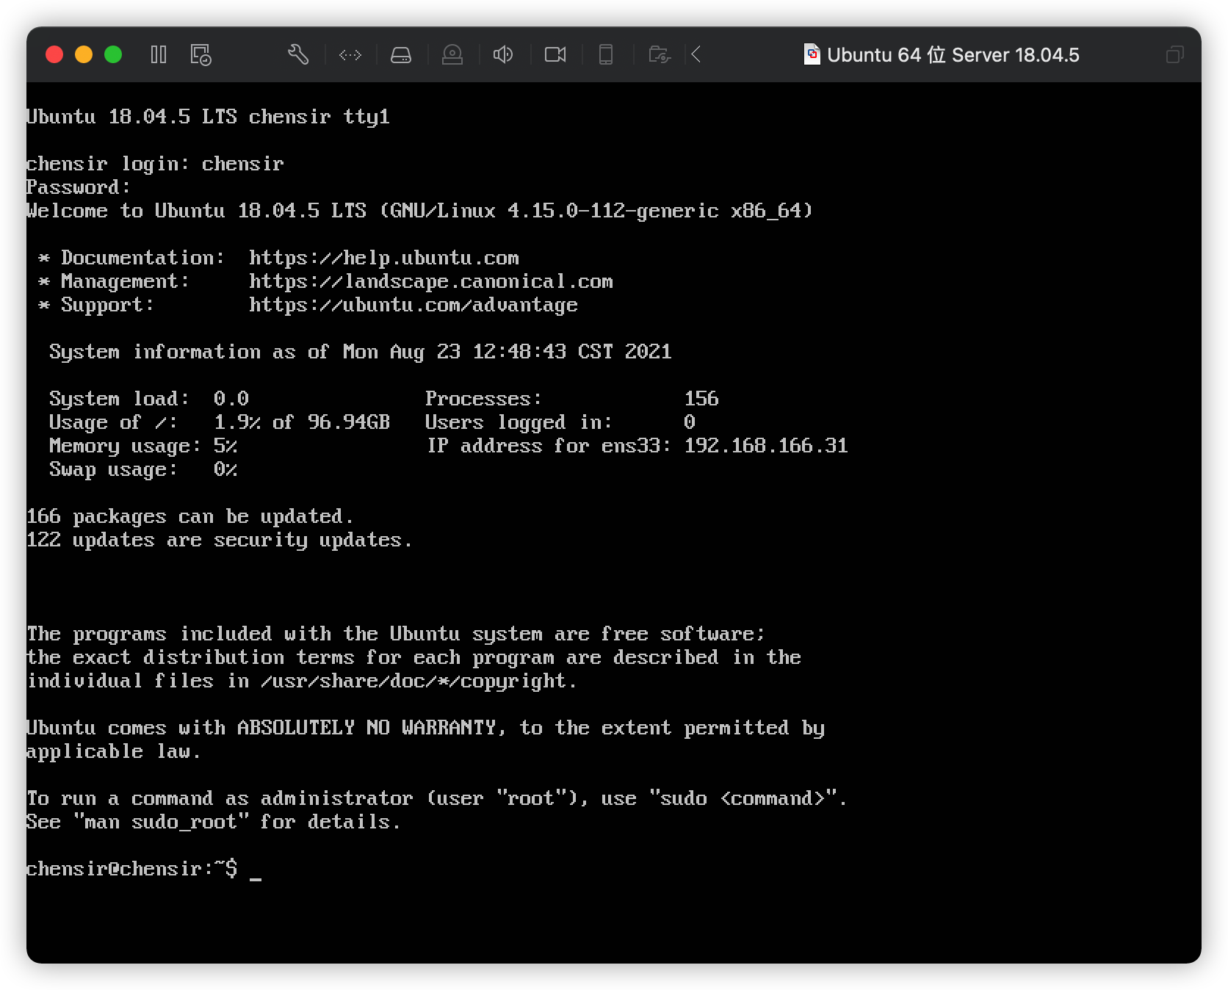Click the https://help.ubuntu.com URL text
Image resolution: width=1228 pixels, height=990 pixels.
coord(384,258)
